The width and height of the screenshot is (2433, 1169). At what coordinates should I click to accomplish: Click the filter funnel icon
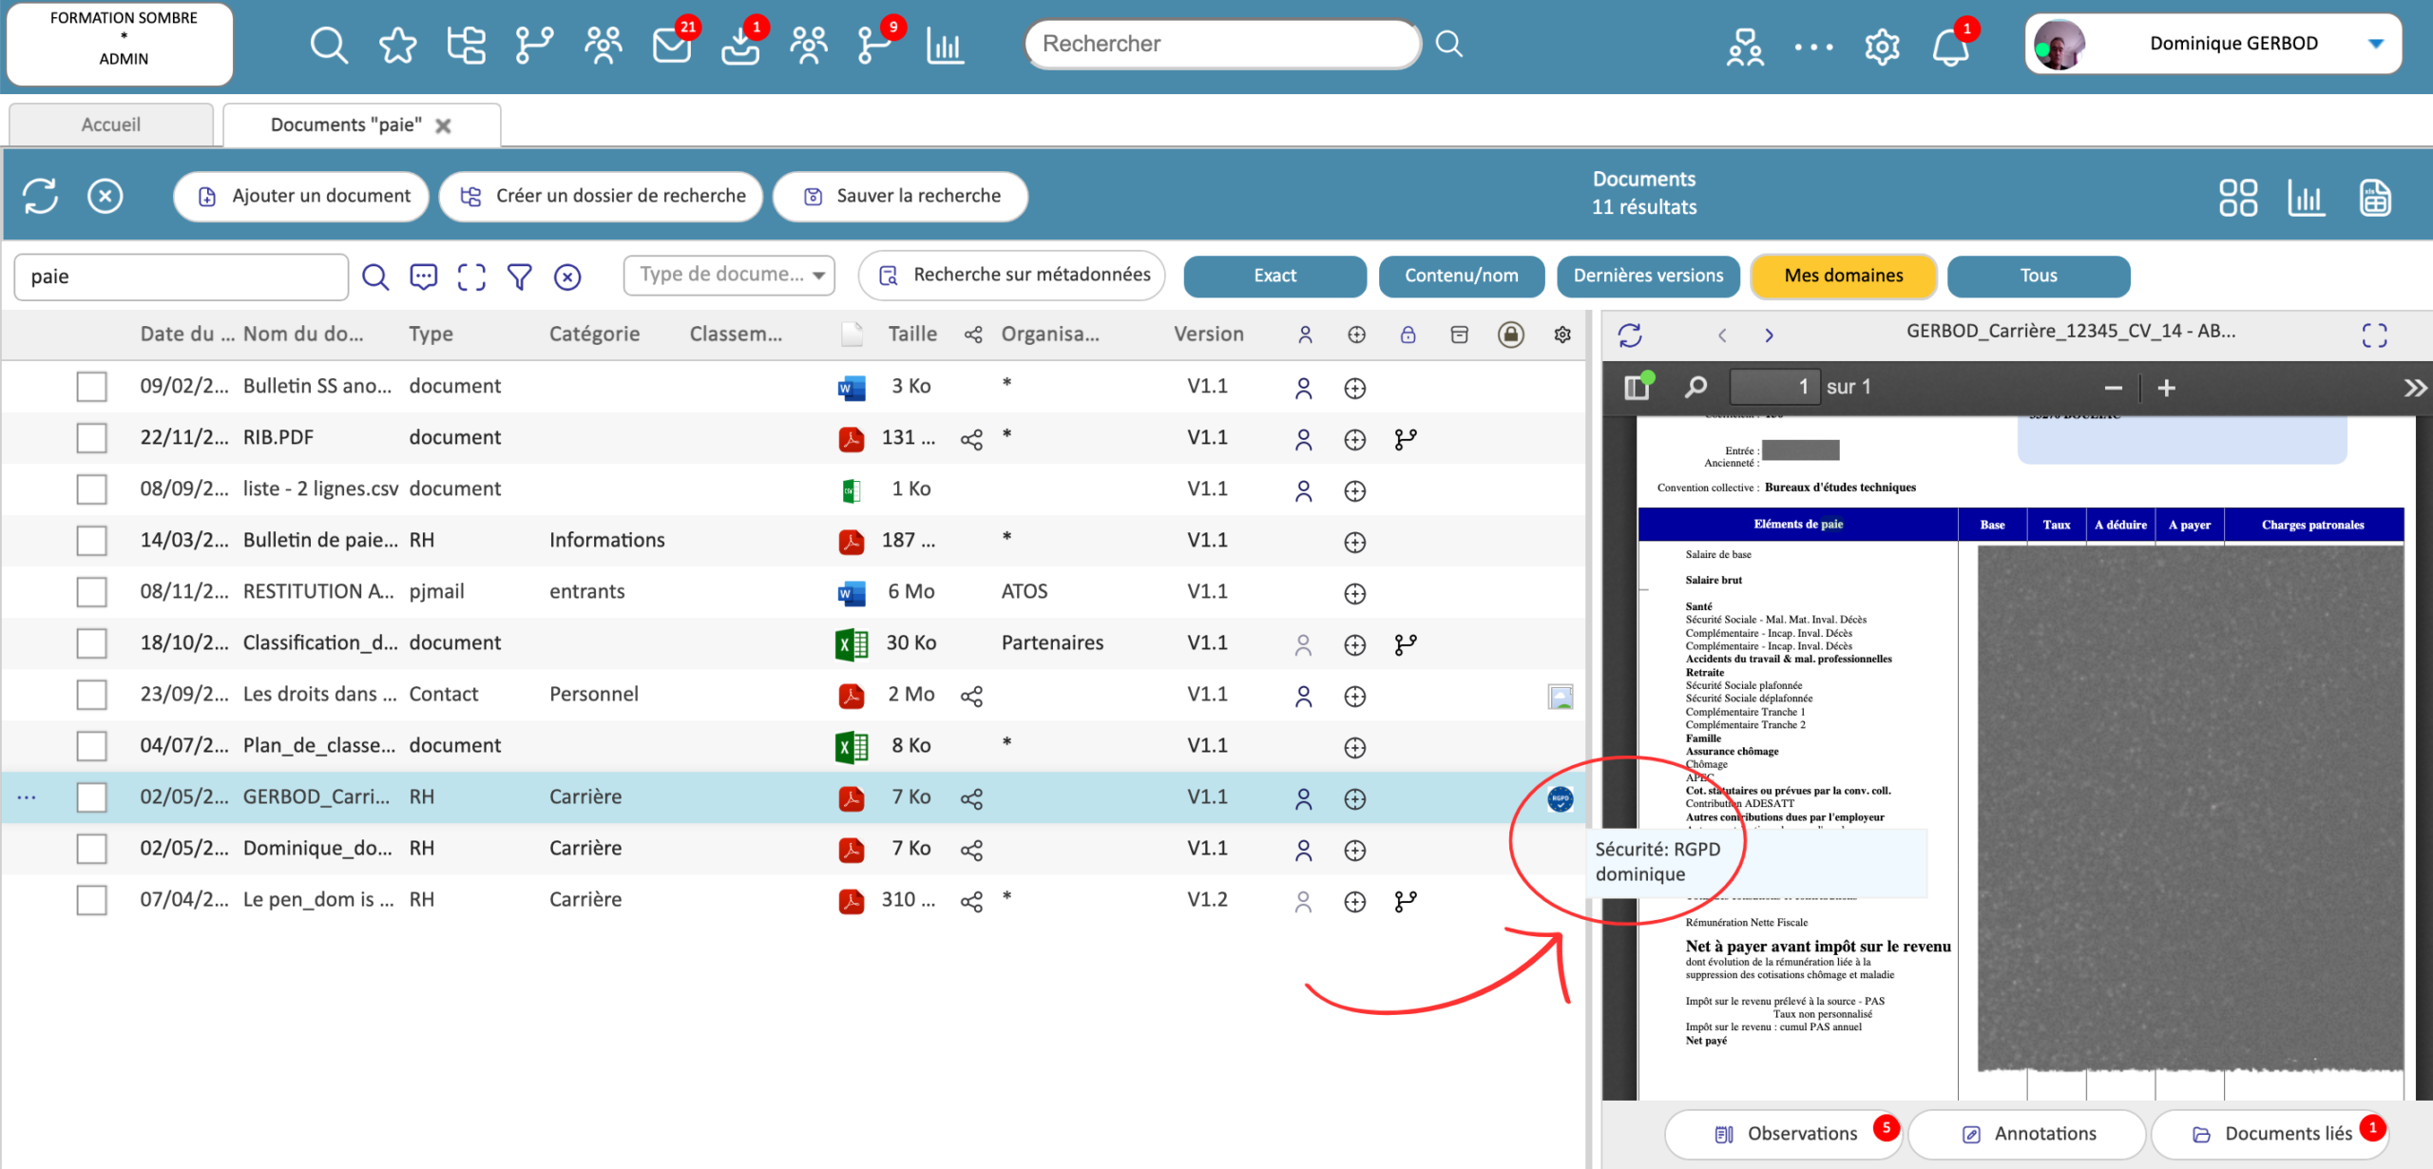[519, 277]
